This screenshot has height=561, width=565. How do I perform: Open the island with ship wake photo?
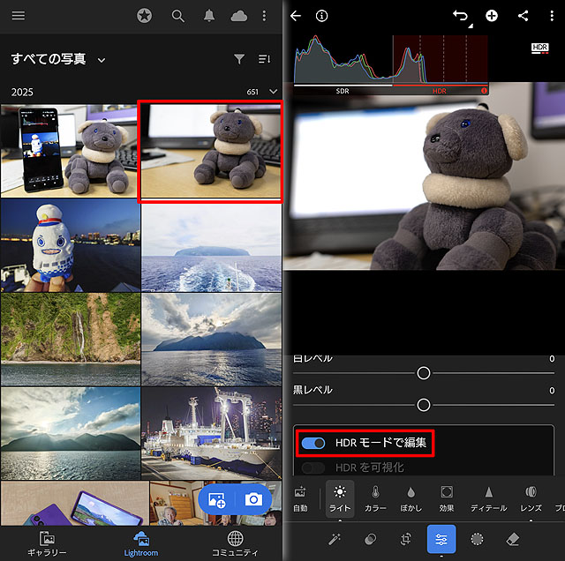[x=212, y=248]
